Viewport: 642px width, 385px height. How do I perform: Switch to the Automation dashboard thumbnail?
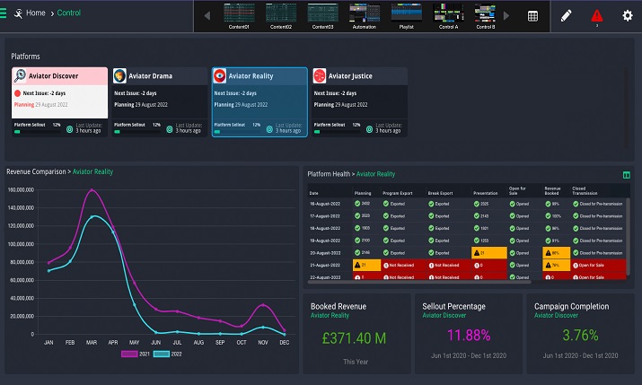click(365, 16)
